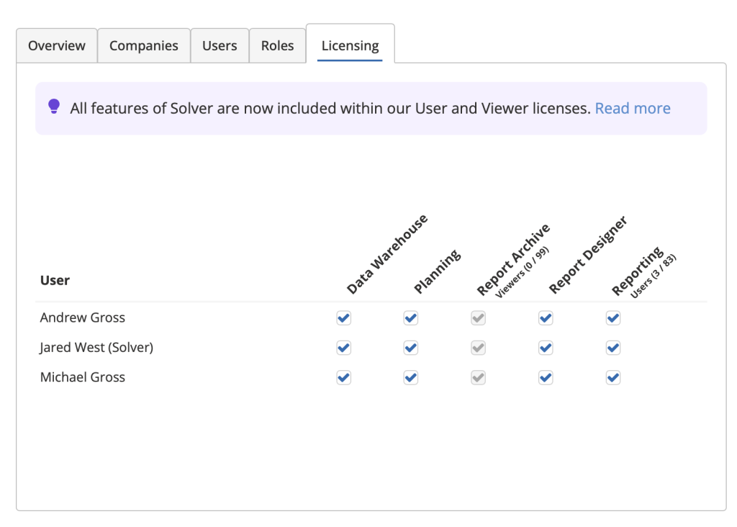
Task: Open the Overview tab
Action: coord(57,45)
